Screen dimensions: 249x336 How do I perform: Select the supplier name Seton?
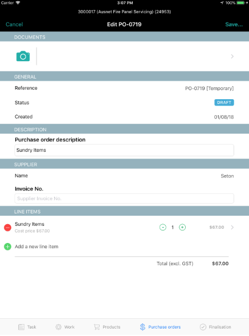[227, 176]
